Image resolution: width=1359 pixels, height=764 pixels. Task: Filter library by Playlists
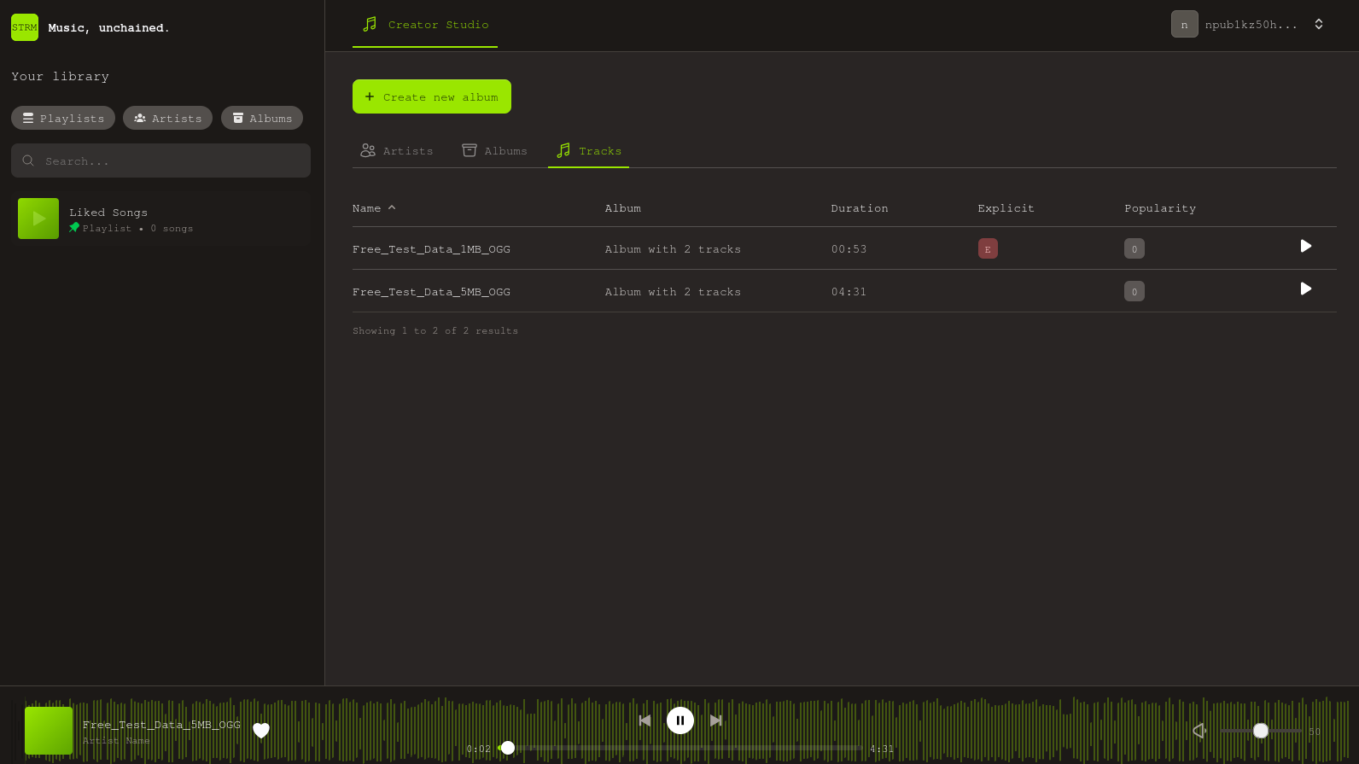[x=63, y=119]
